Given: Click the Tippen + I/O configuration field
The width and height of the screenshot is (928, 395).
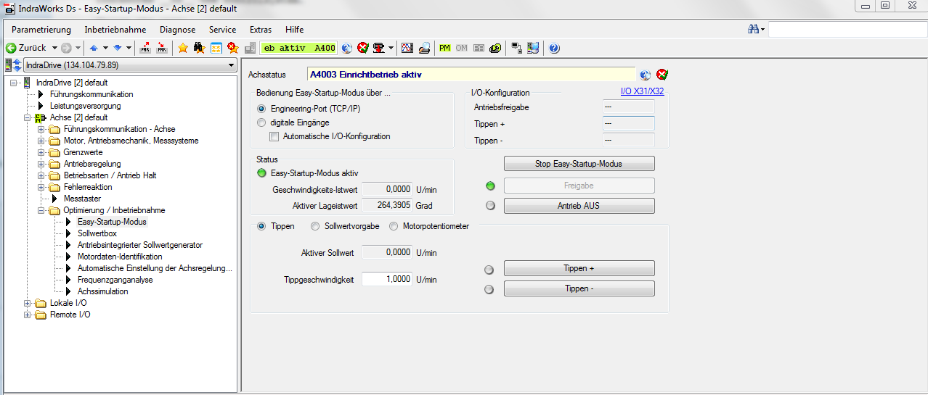Looking at the screenshot, I should click(629, 124).
